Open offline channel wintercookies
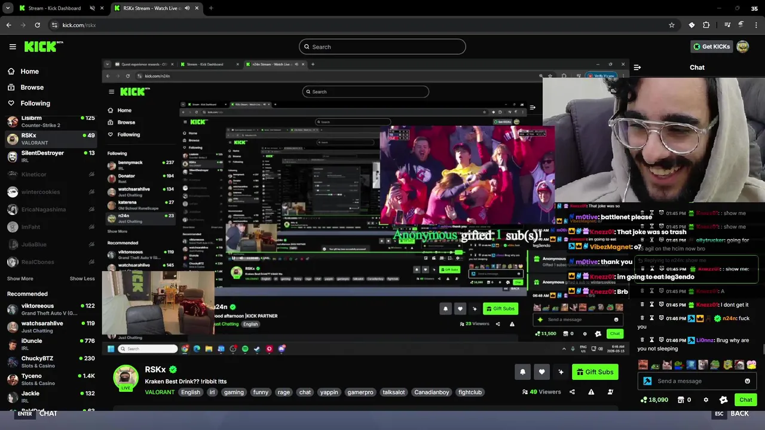 pyautogui.click(x=51, y=192)
